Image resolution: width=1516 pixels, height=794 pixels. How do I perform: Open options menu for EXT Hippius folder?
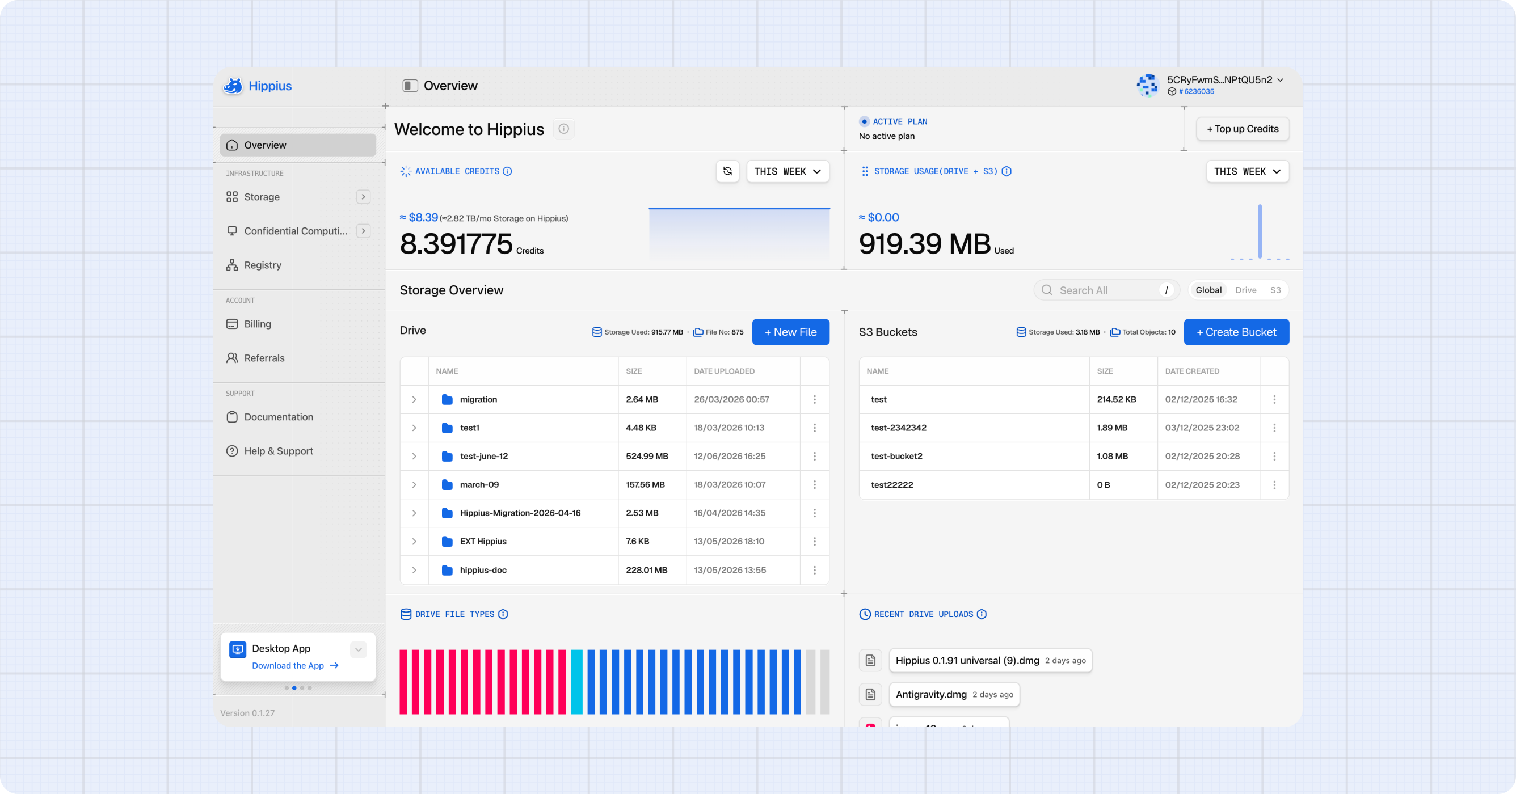tap(815, 541)
